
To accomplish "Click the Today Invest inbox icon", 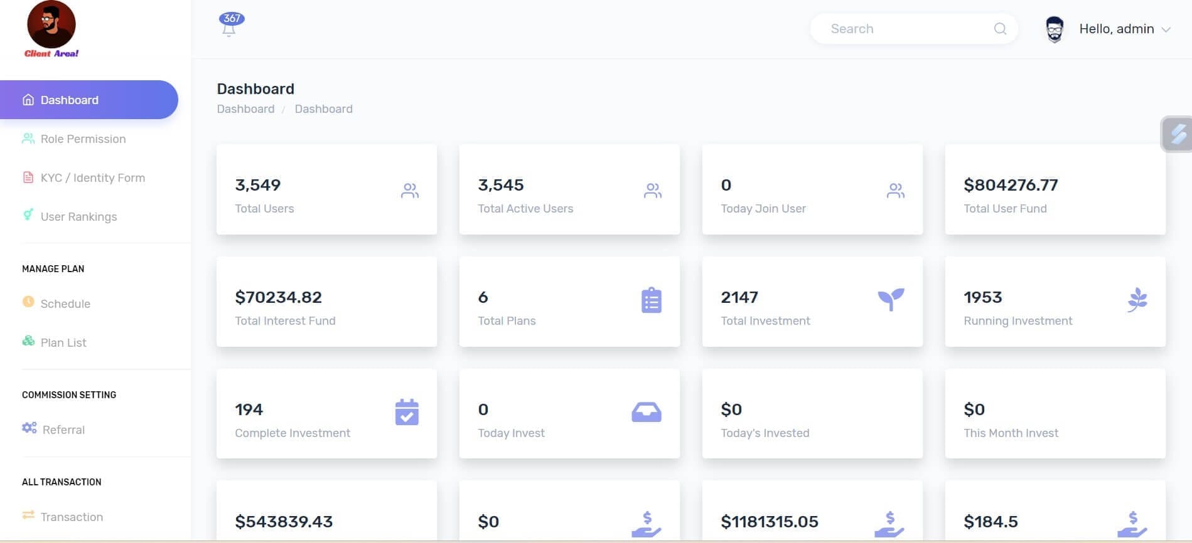I will pyautogui.click(x=646, y=412).
